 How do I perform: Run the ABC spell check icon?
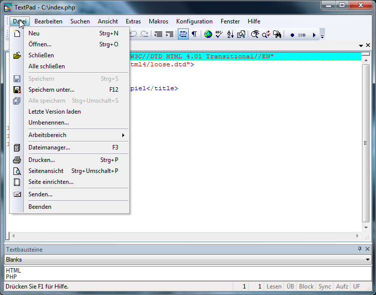tap(219, 34)
